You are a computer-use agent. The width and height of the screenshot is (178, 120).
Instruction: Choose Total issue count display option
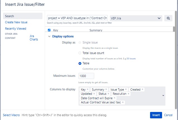coord(80,53)
